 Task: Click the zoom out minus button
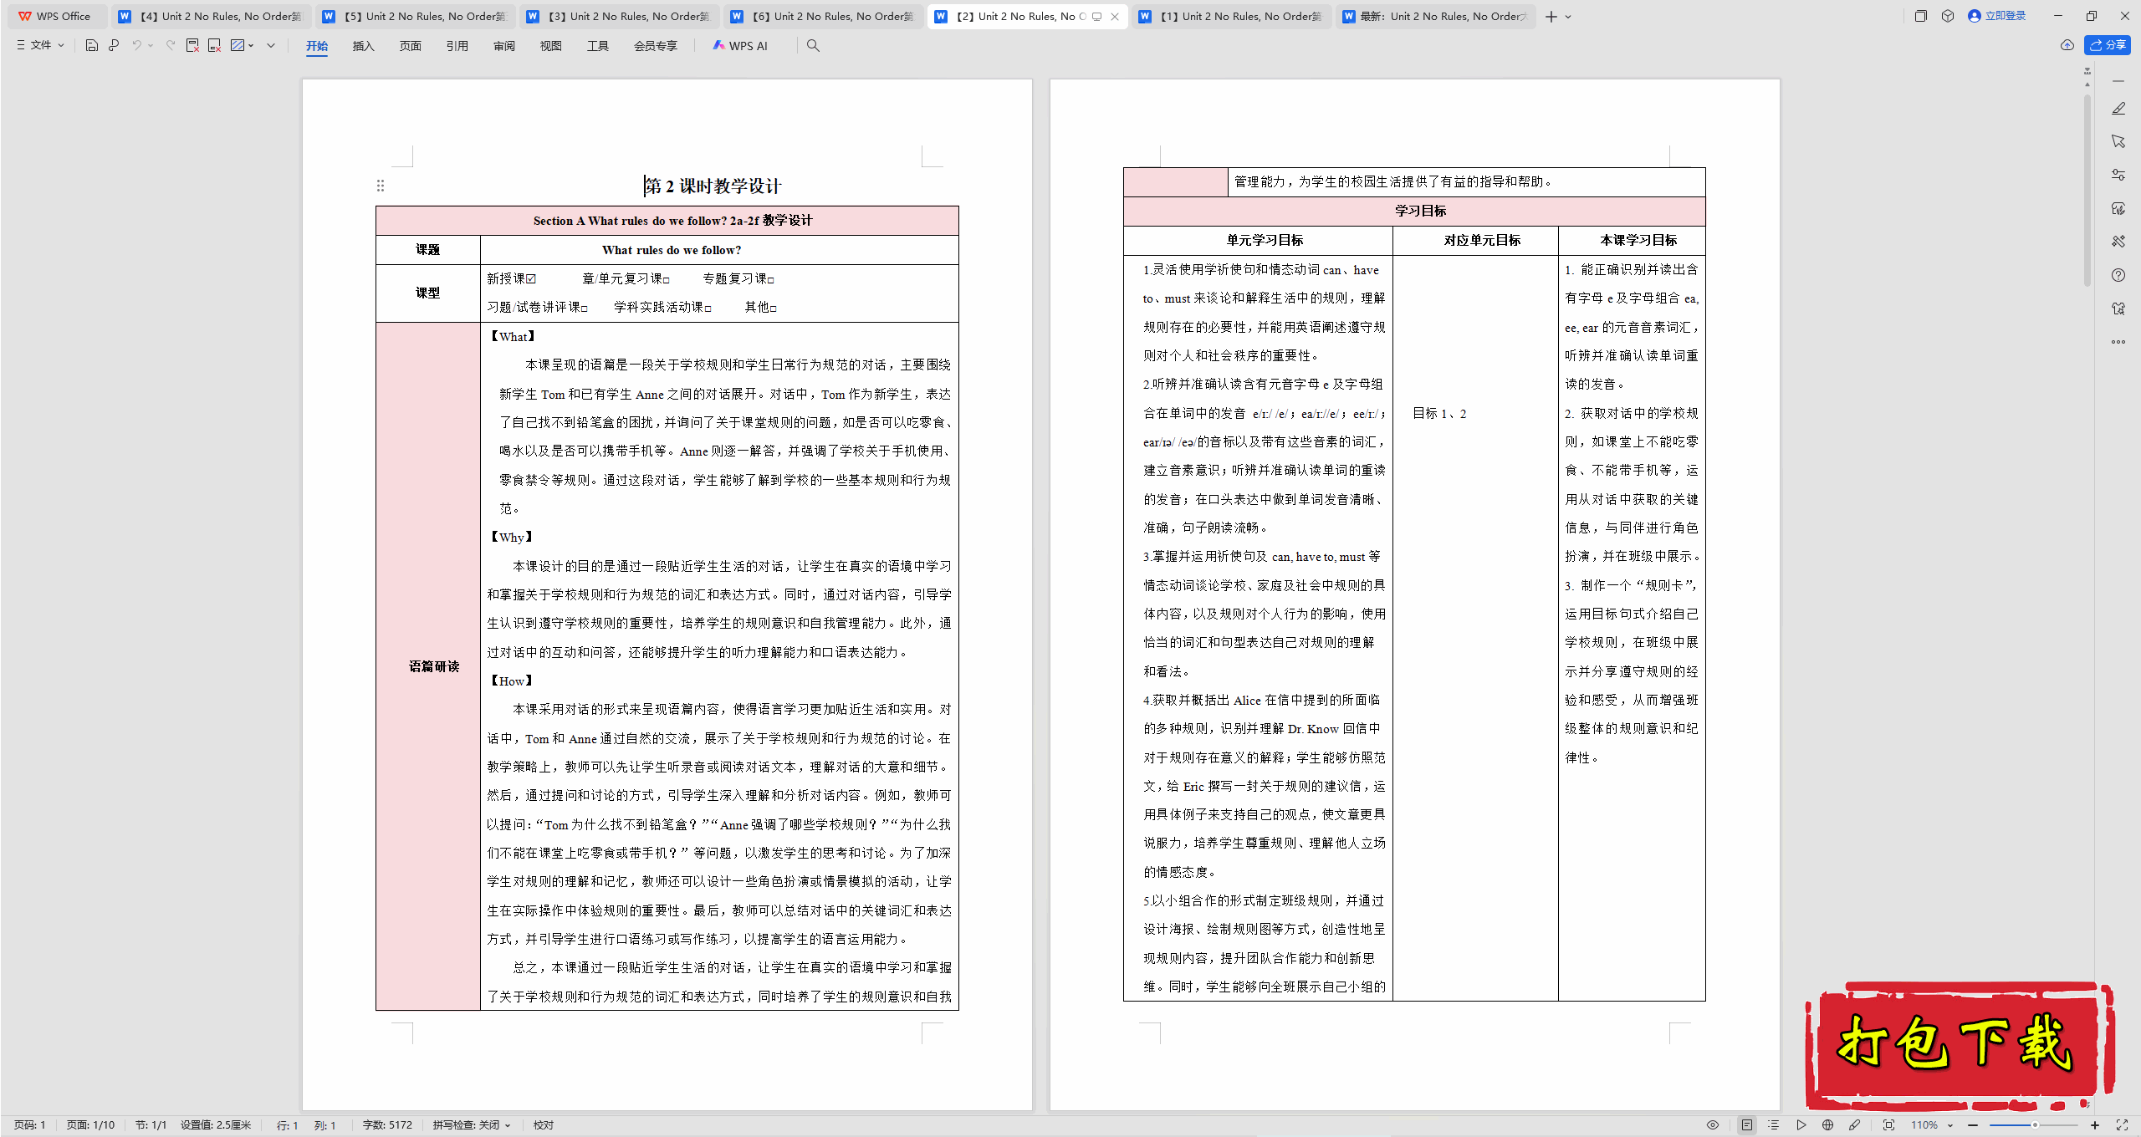click(1973, 1125)
